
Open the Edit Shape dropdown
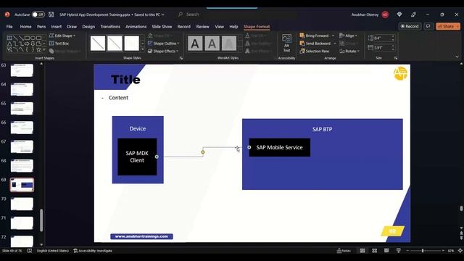pyautogui.click(x=62, y=36)
